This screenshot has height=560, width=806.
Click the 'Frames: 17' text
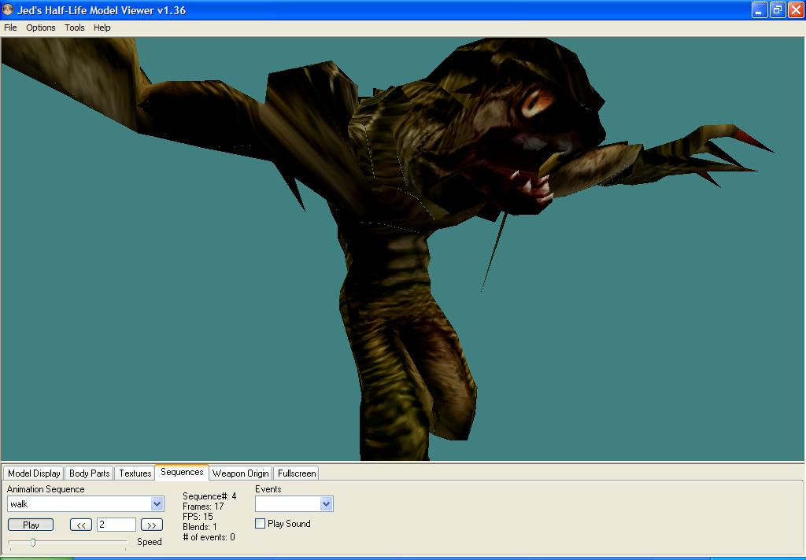(203, 507)
